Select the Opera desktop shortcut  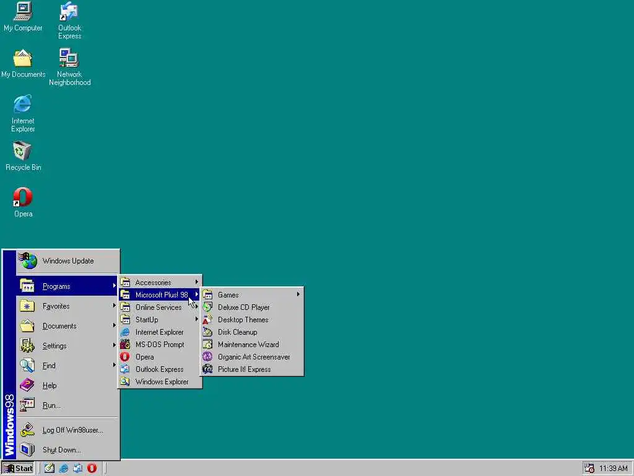coord(23,203)
